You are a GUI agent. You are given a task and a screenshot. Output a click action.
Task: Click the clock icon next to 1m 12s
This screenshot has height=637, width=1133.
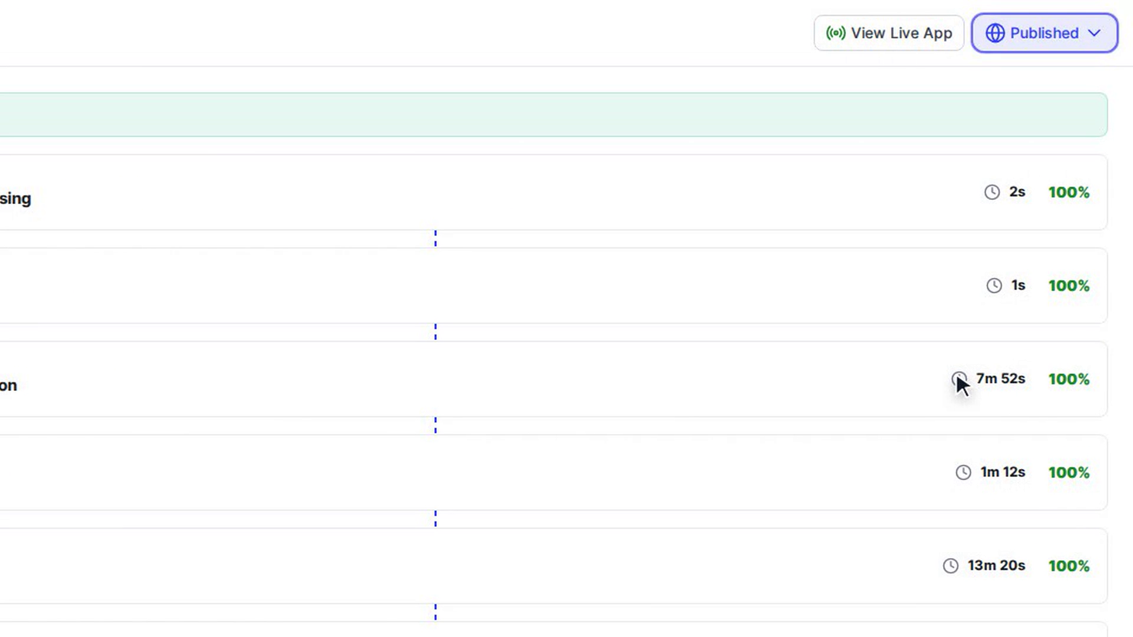963,472
